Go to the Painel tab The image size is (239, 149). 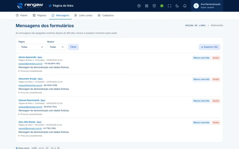22,15
